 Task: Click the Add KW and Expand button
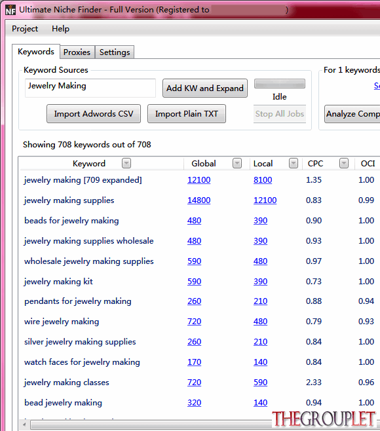click(205, 88)
